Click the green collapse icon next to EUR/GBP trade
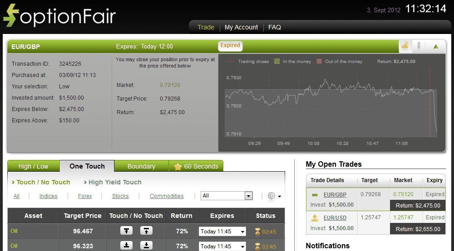The width and height of the screenshot is (454, 251). coord(315,195)
